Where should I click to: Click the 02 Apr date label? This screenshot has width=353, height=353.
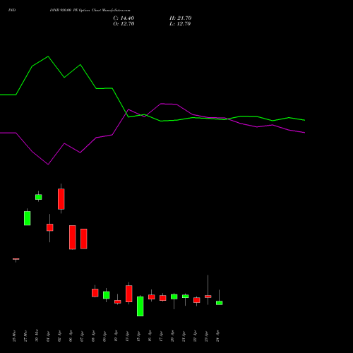pos(59,336)
